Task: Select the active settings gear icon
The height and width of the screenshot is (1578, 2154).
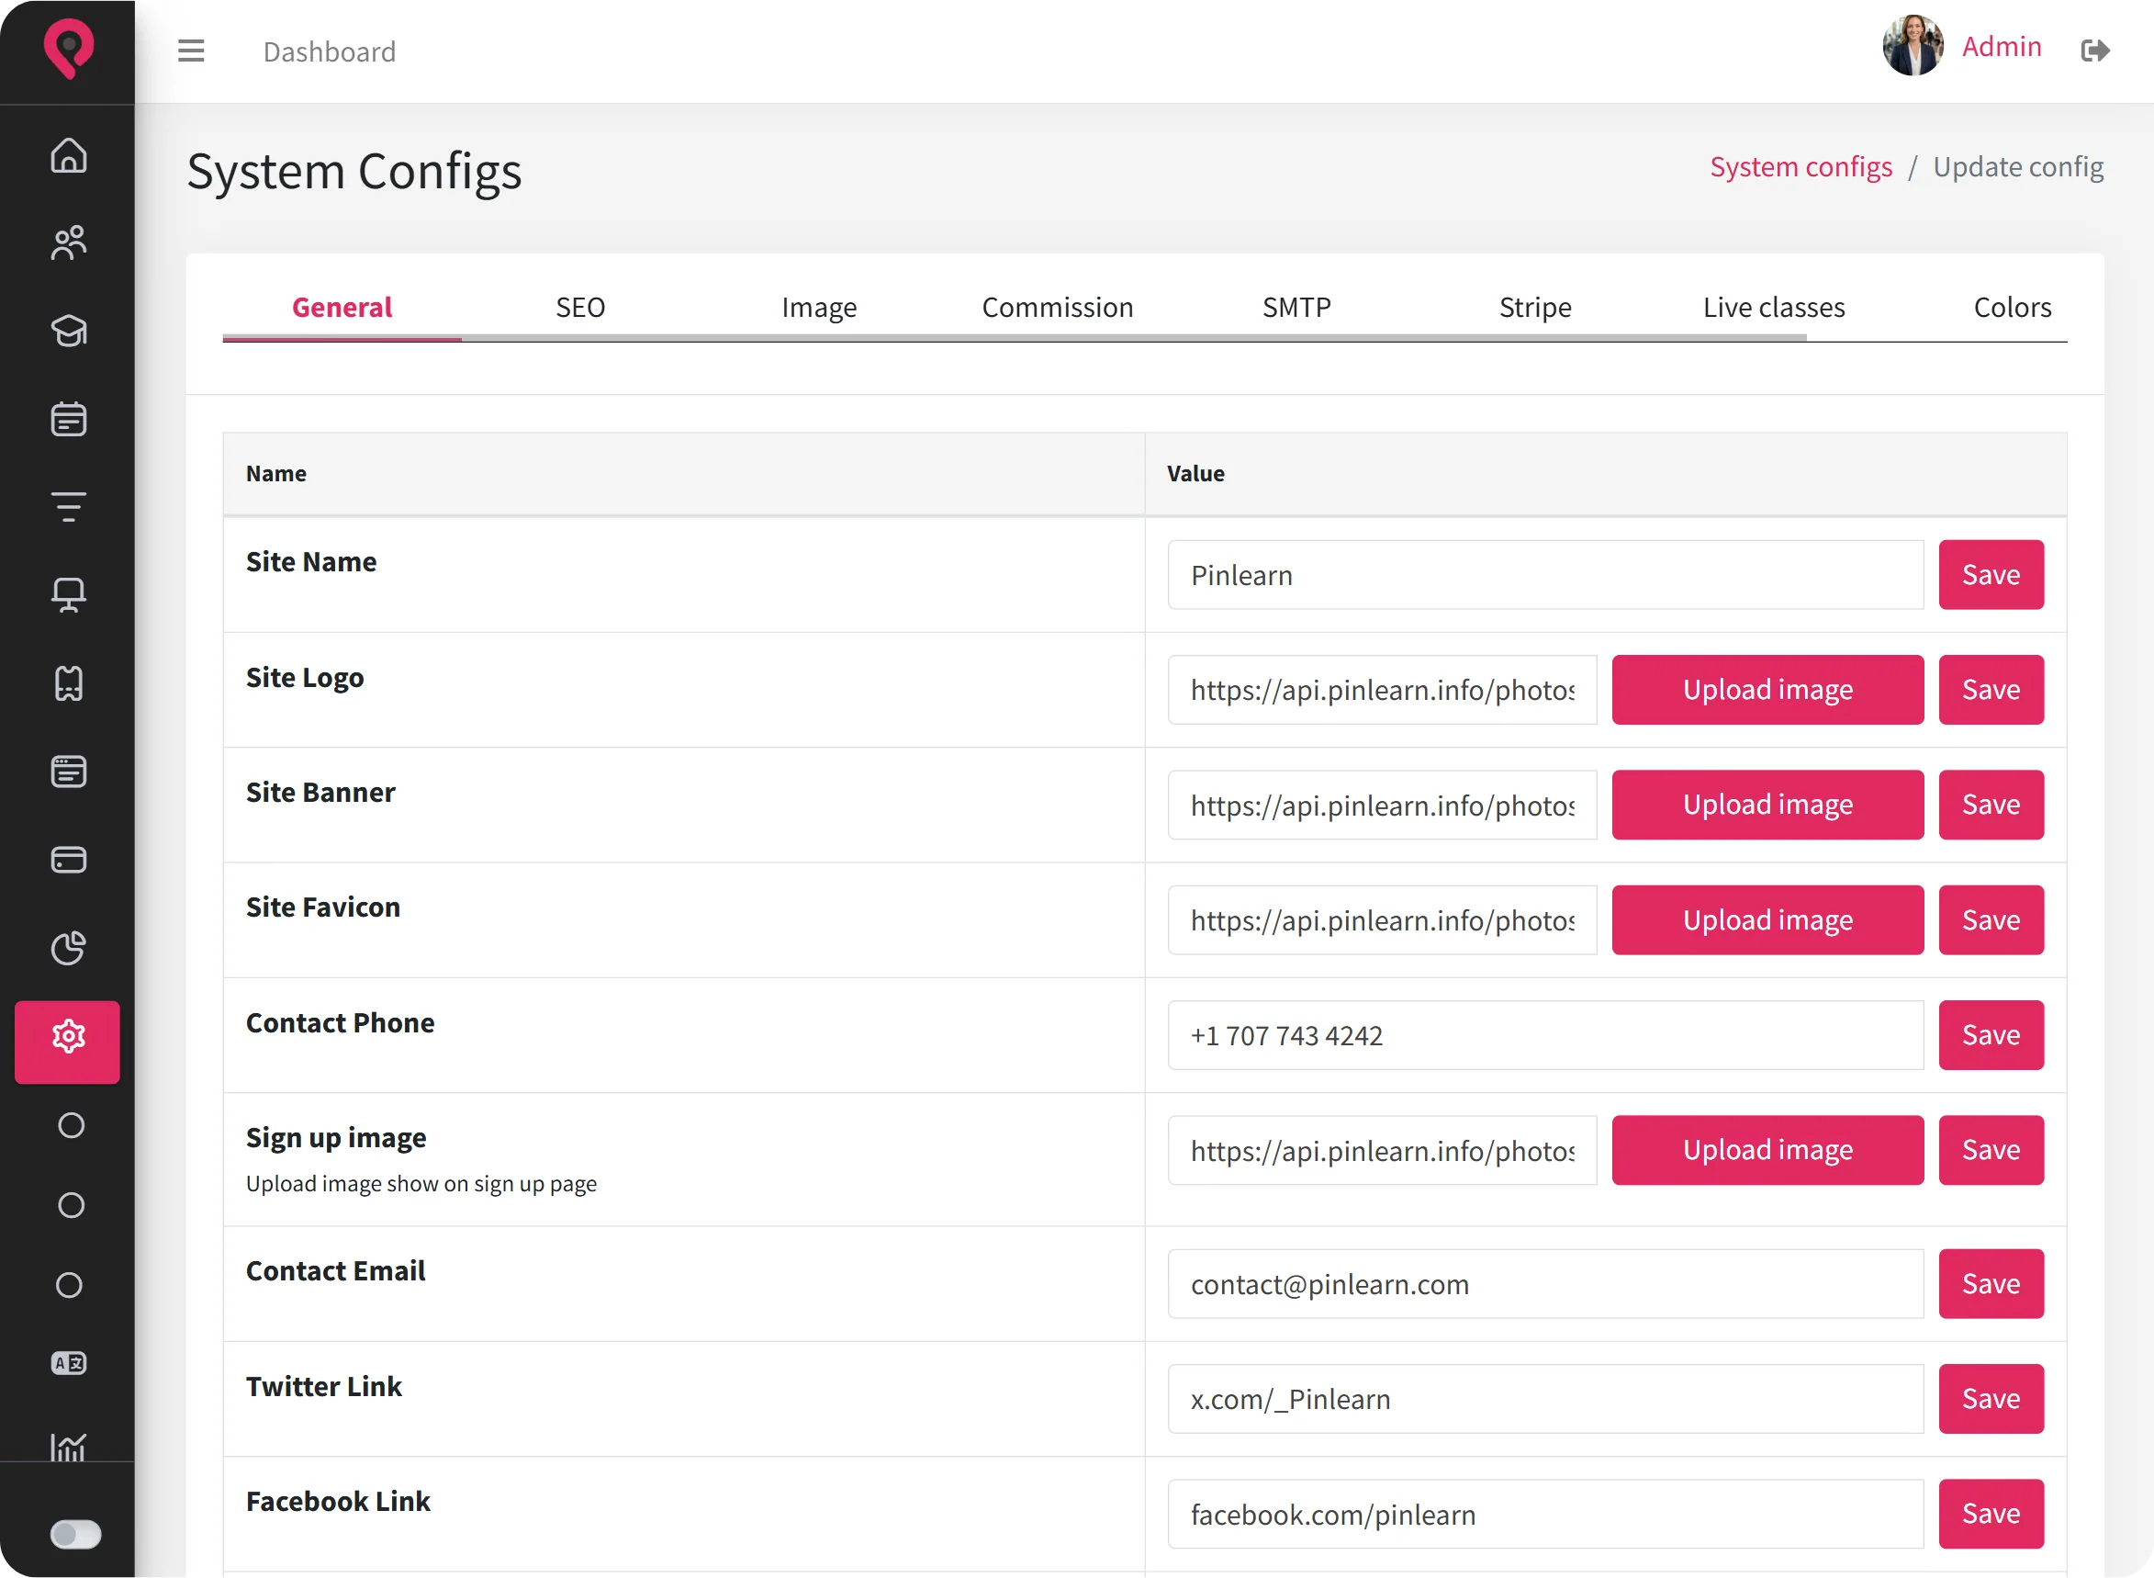Action: pos(68,1041)
